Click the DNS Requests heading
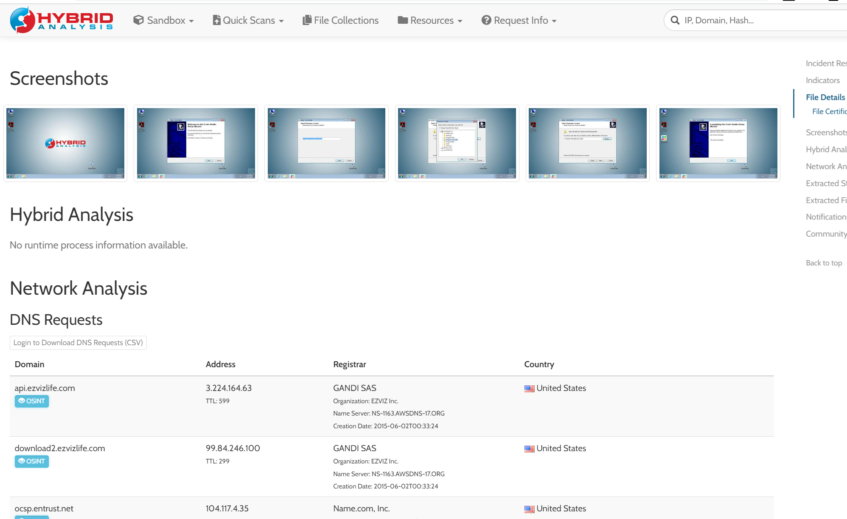The width and height of the screenshot is (847, 519). pyautogui.click(x=56, y=320)
